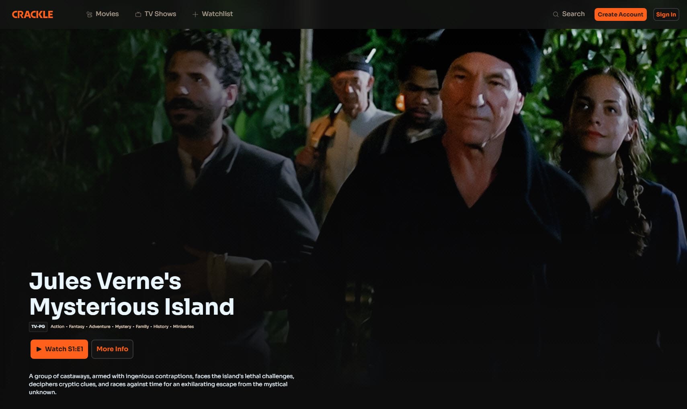Image resolution: width=687 pixels, height=409 pixels.
Task: Click the television icon beside TV Shows
Action: coord(138,14)
